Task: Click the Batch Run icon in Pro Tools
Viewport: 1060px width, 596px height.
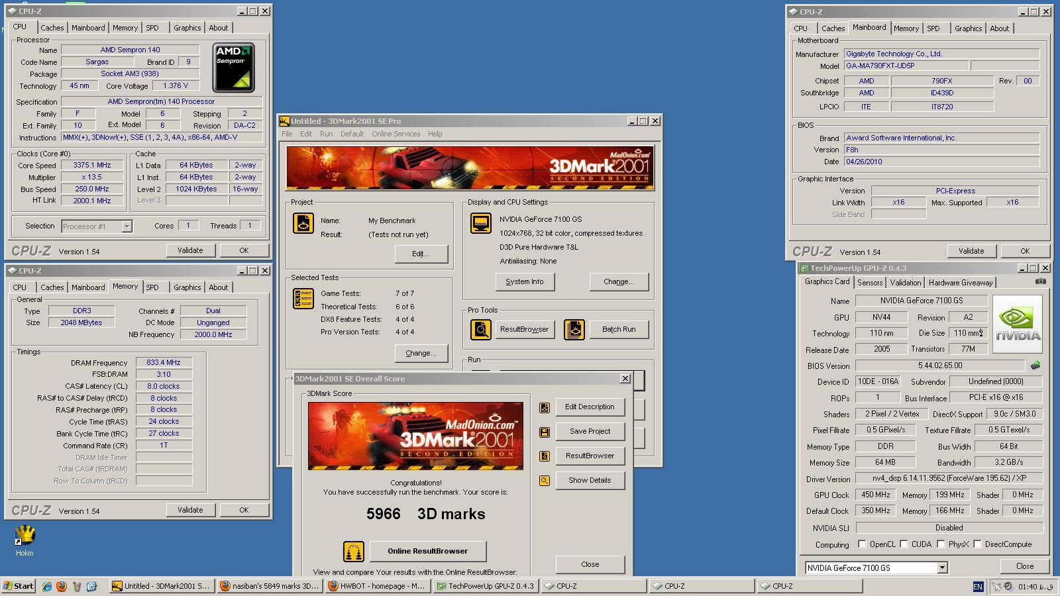Action: click(574, 329)
